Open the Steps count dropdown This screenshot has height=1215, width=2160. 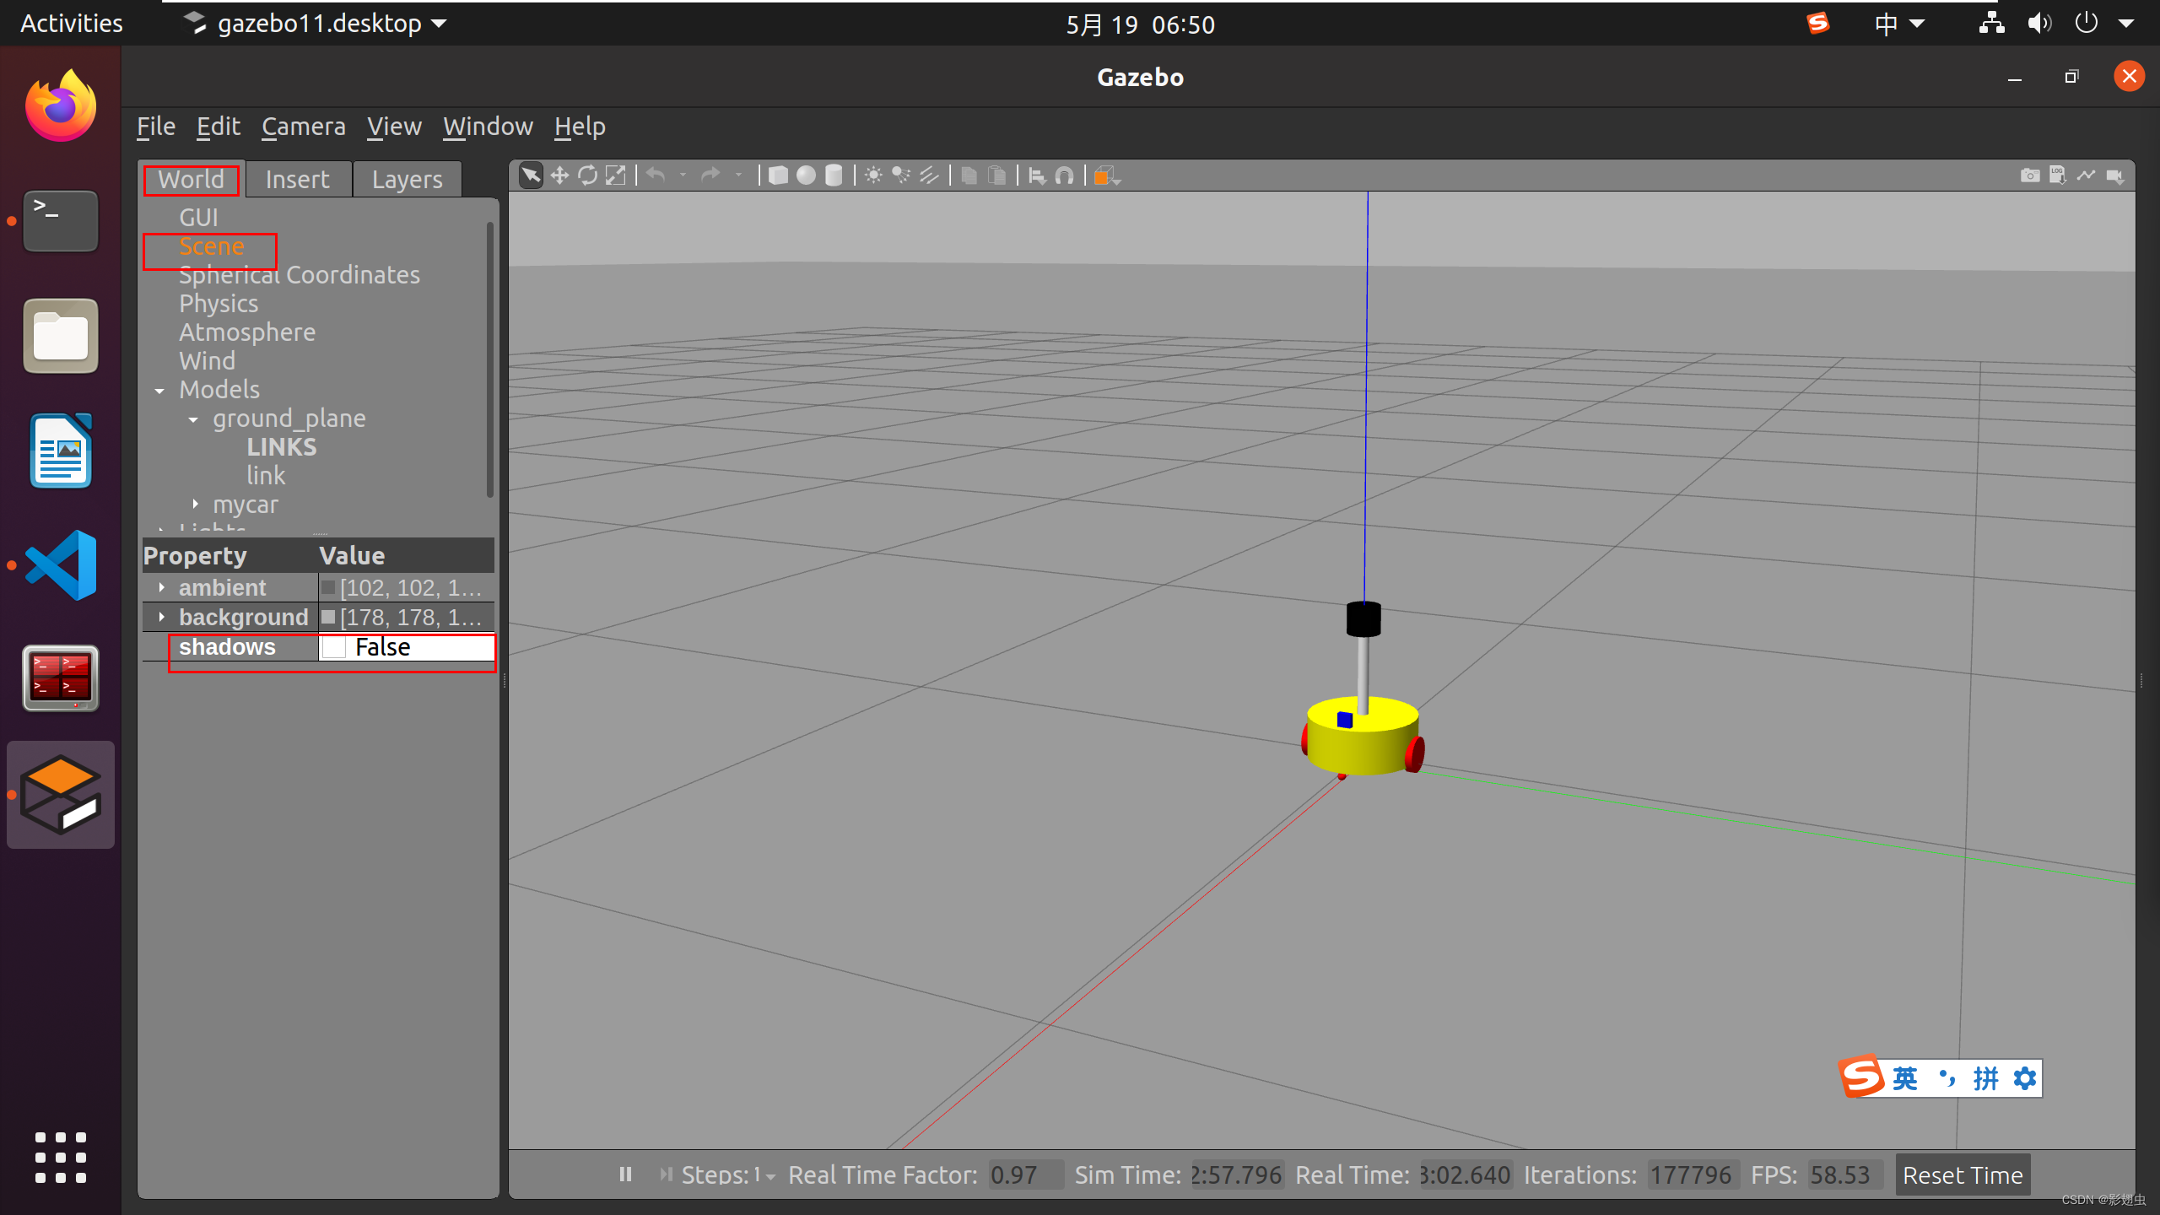tap(769, 1176)
